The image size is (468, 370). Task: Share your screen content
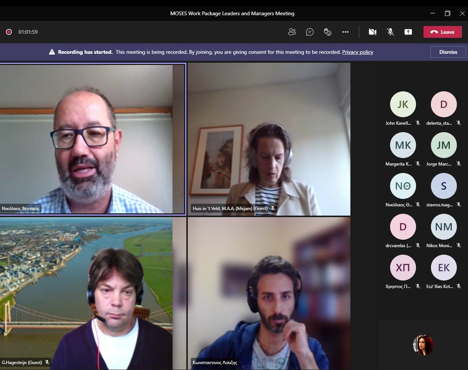click(x=408, y=32)
